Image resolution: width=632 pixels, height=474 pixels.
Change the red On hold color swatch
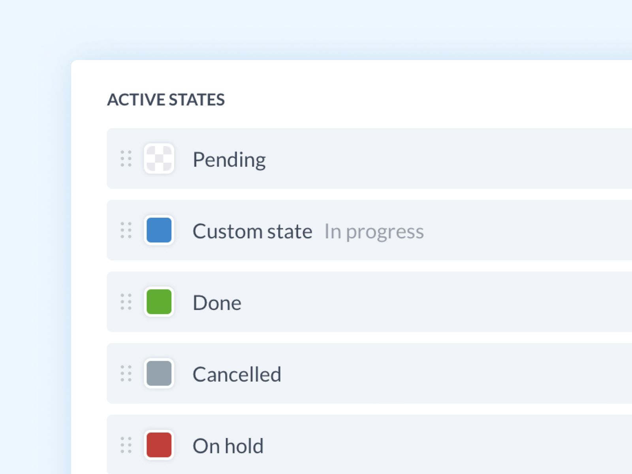159,445
